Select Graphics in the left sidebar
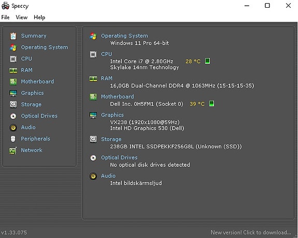The width and height of the screenshot is (298, 238). coord(32,93)
